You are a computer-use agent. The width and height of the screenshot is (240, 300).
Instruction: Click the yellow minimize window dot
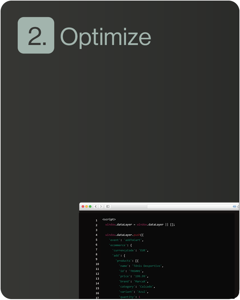pyautogui.click(x=87, y=206)
